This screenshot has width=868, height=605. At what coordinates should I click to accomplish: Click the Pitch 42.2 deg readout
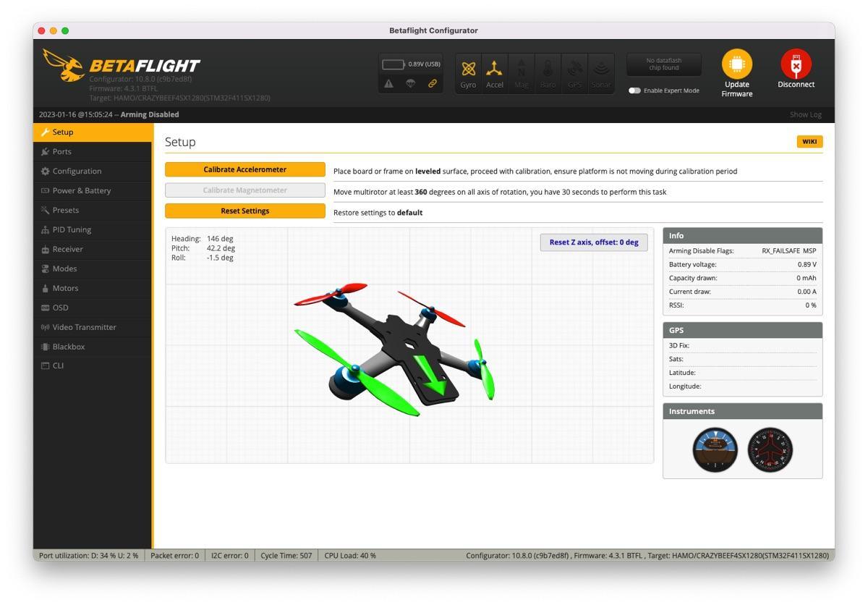coord(203,248)
